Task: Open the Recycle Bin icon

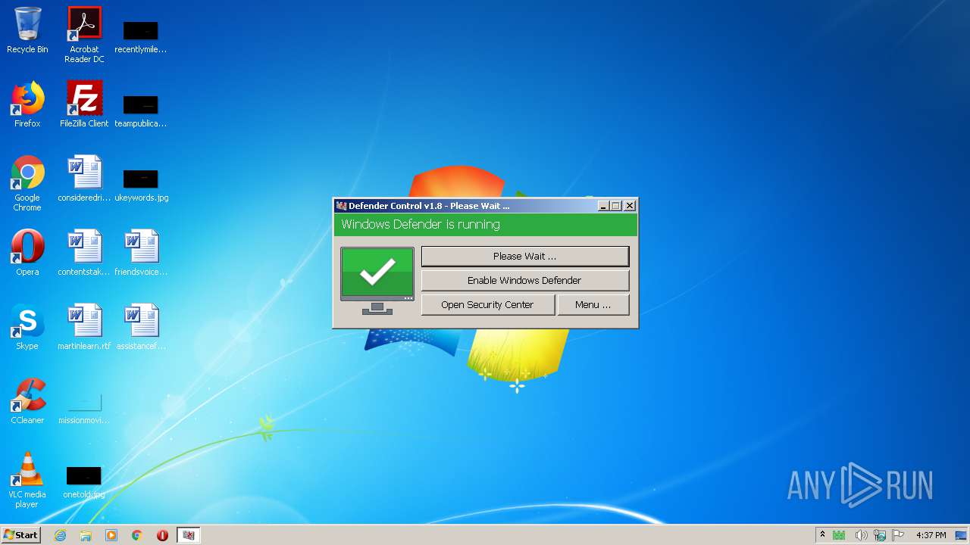Action: coord(27,30)
